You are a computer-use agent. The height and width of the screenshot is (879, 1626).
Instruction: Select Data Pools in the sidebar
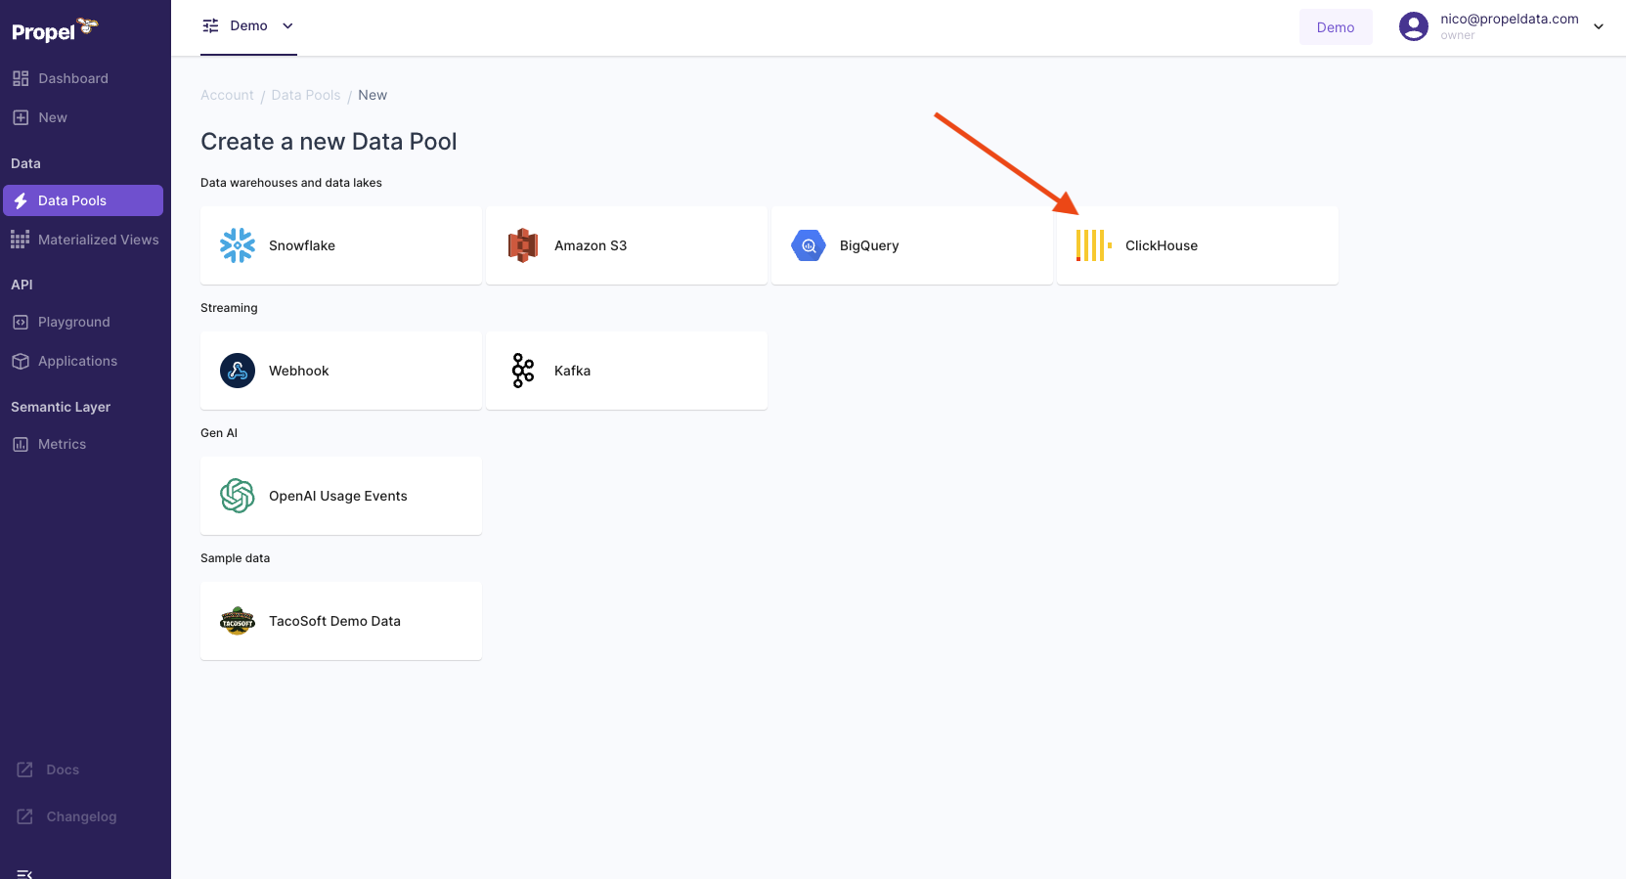pyautogui.click(x=83, y=200)
